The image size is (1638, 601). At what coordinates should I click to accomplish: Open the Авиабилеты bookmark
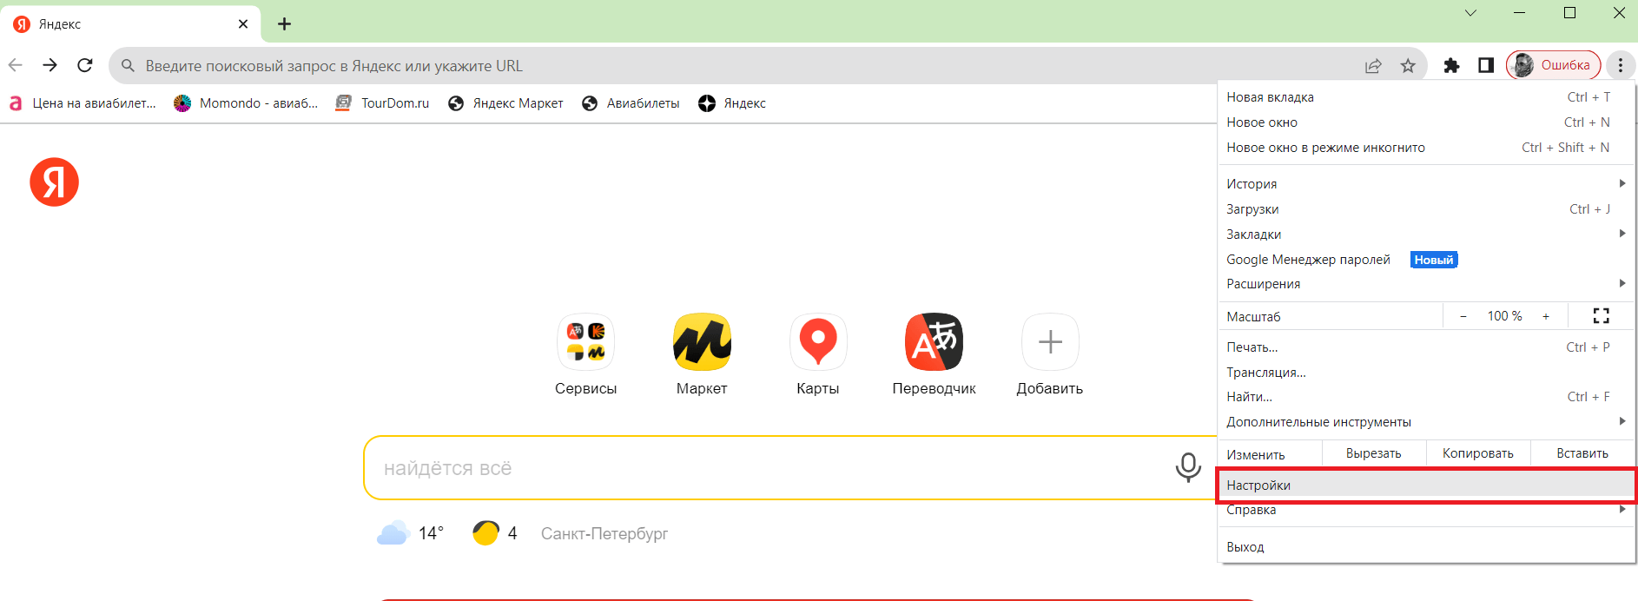tap(631, 103)
